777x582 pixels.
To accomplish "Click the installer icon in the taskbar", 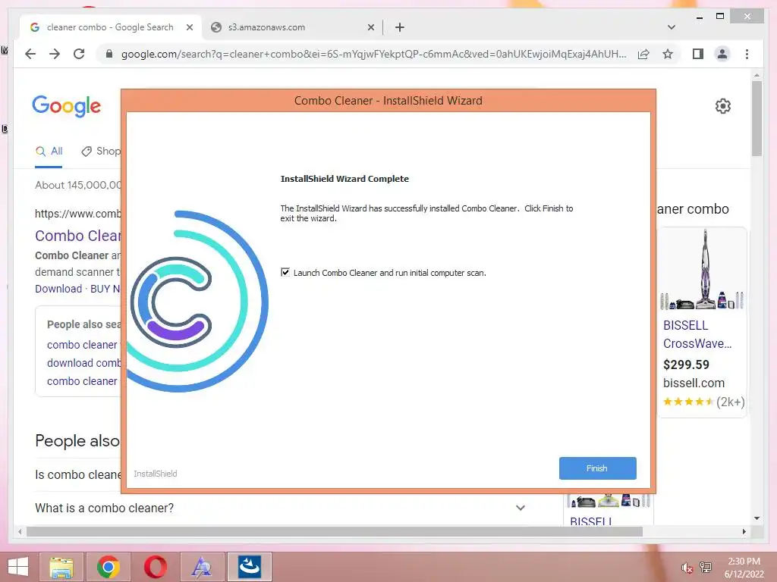I will pyautogui.click(x=249, y=567).
